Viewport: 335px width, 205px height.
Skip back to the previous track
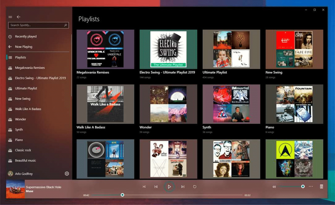pos(156,186)
